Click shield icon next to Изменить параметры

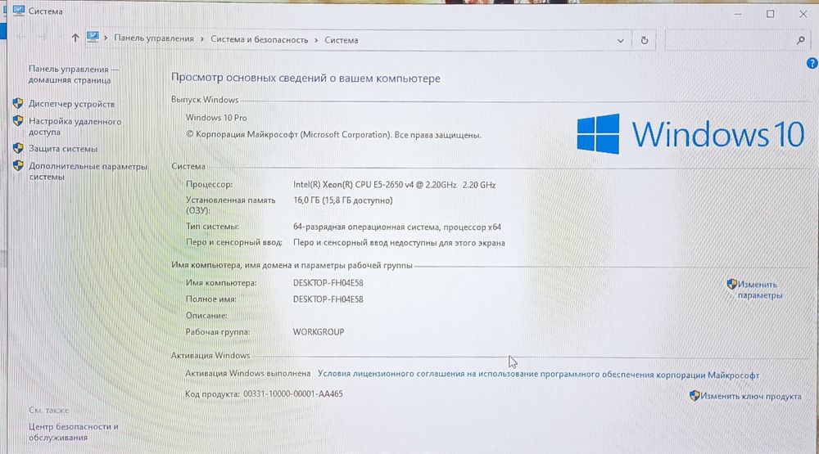[x=731, y=284]
